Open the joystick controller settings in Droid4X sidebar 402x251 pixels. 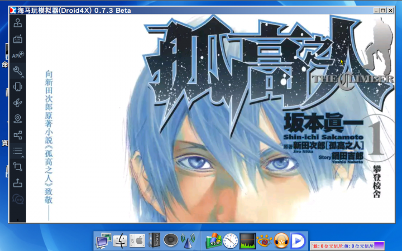[x=17, y=23]
